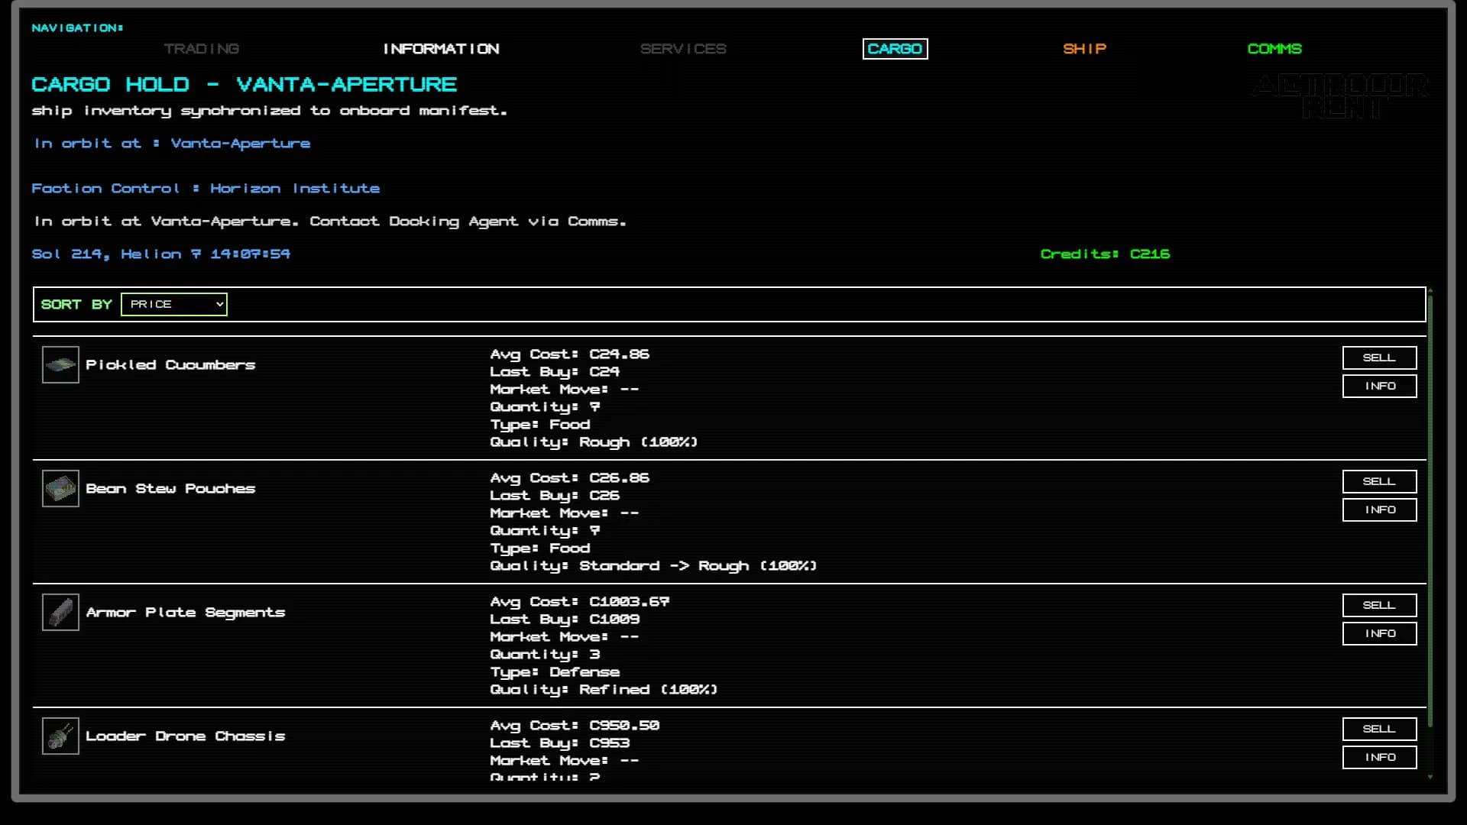Click the Armor Plate Segments item icon

[x=60, y=613]
